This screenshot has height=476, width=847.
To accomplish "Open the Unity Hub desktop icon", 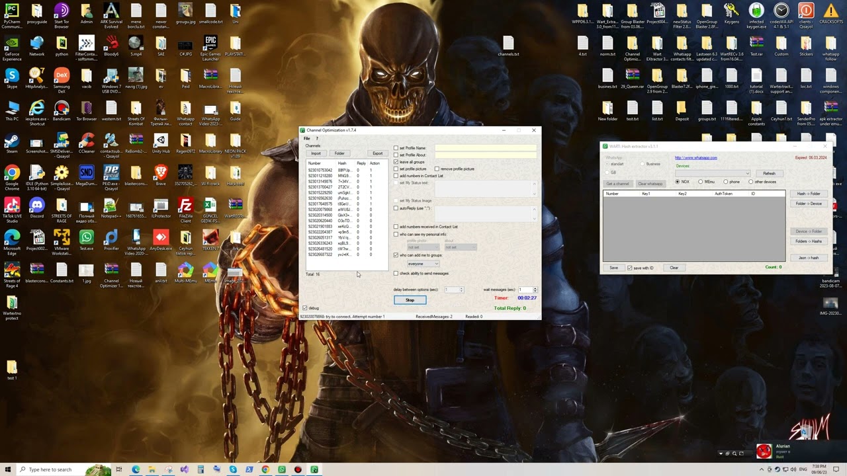I will click(161, 143).
